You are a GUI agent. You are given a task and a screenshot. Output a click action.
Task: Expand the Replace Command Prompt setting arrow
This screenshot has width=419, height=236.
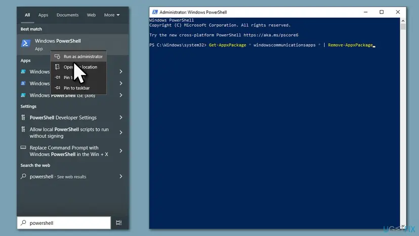pyautogui.click(x=121, y=151)
